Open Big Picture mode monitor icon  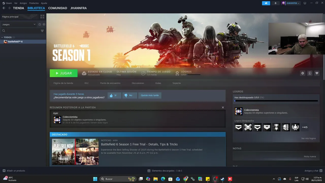305,3
